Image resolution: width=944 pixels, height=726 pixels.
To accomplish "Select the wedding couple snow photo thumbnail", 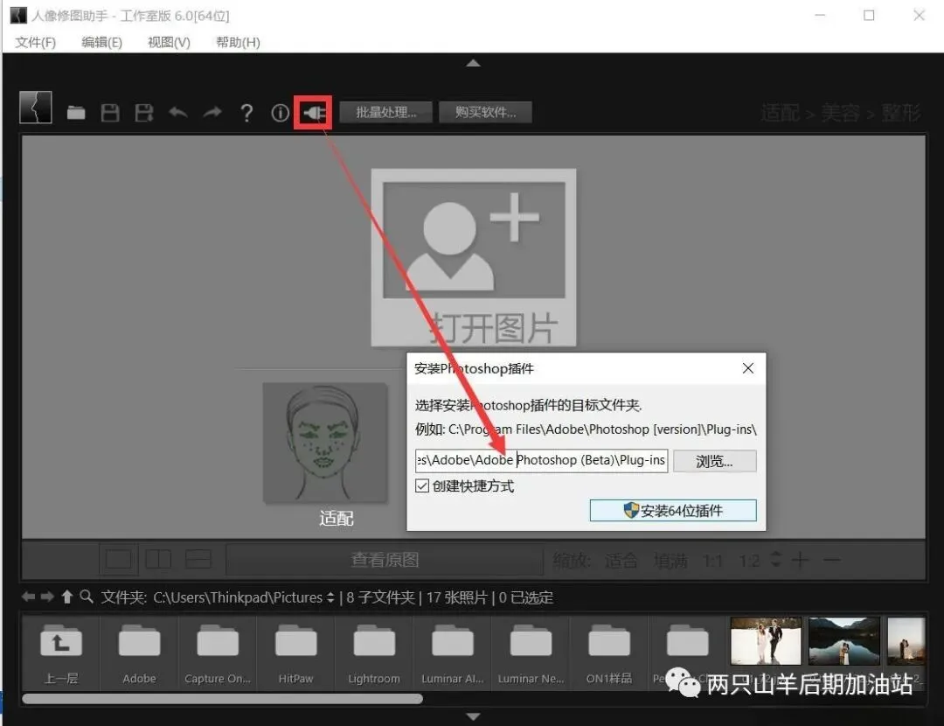I will tap(766, 640).
